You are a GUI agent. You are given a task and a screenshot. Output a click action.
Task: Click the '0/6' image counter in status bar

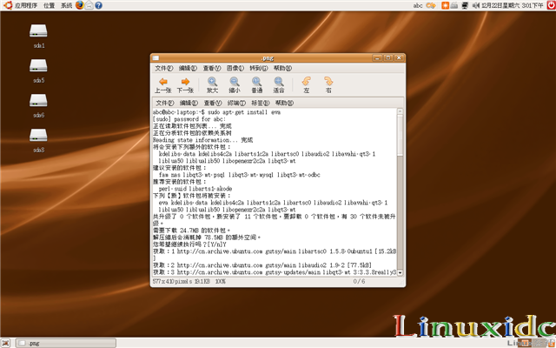(359, 281)
